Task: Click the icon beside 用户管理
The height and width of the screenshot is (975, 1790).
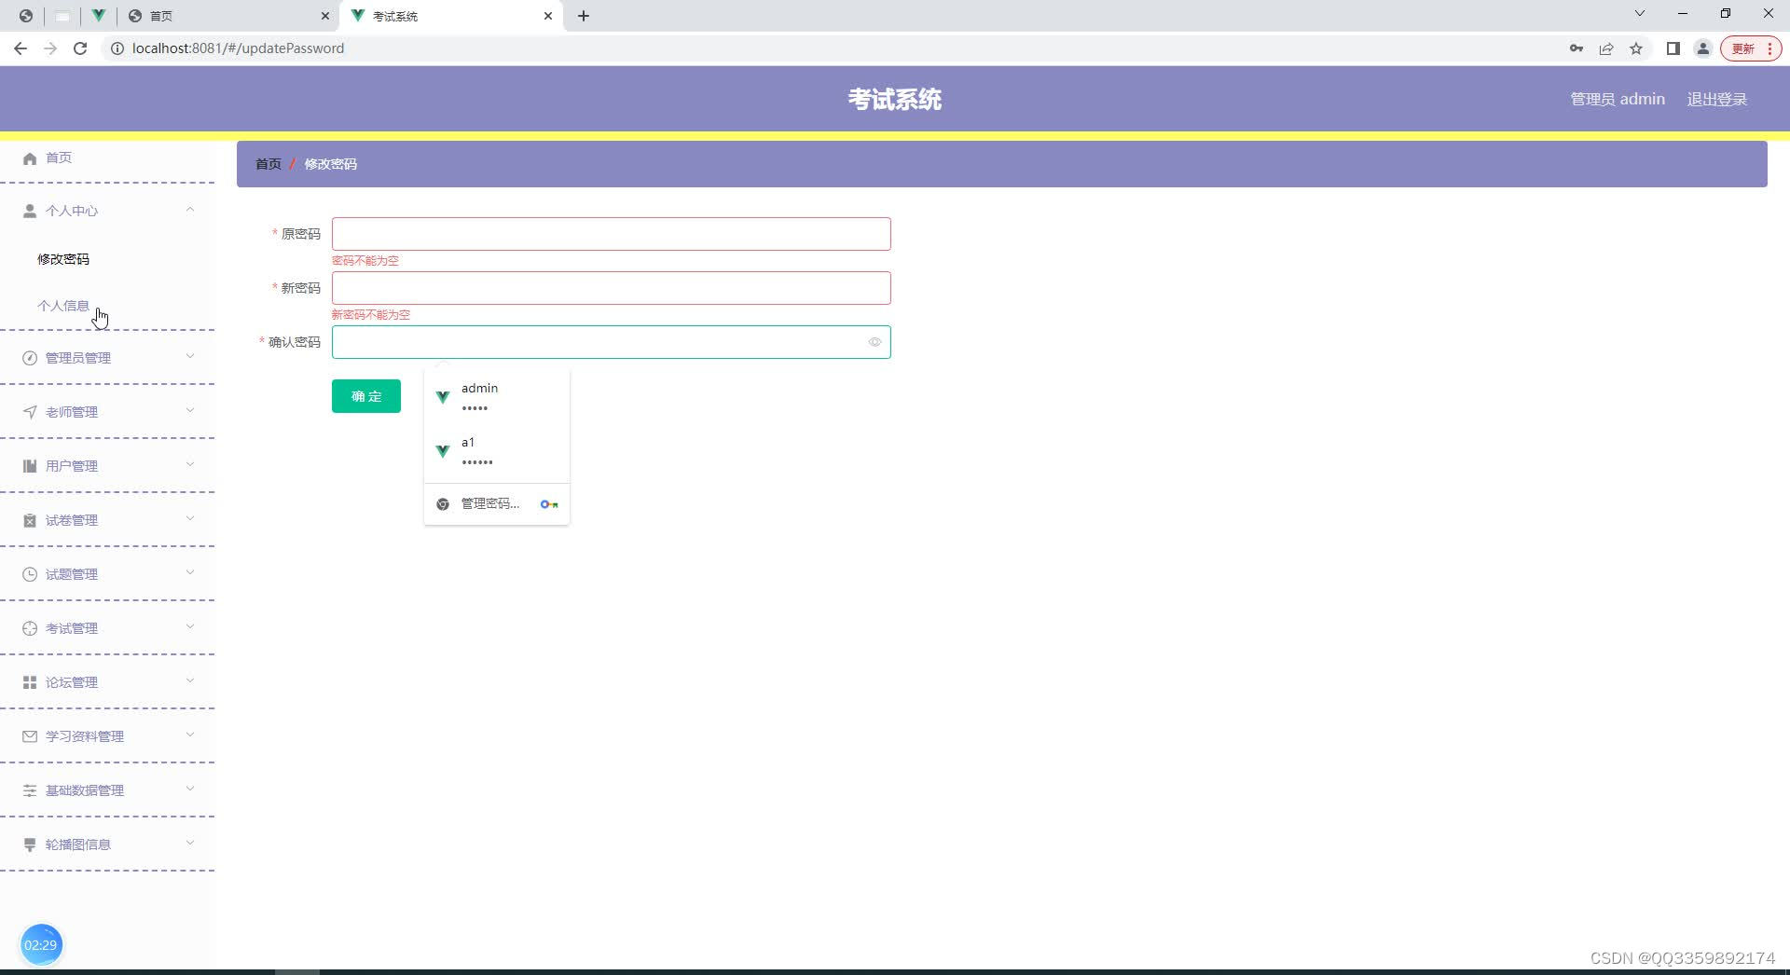Action: pyautogui.click(x=30, y=467)
